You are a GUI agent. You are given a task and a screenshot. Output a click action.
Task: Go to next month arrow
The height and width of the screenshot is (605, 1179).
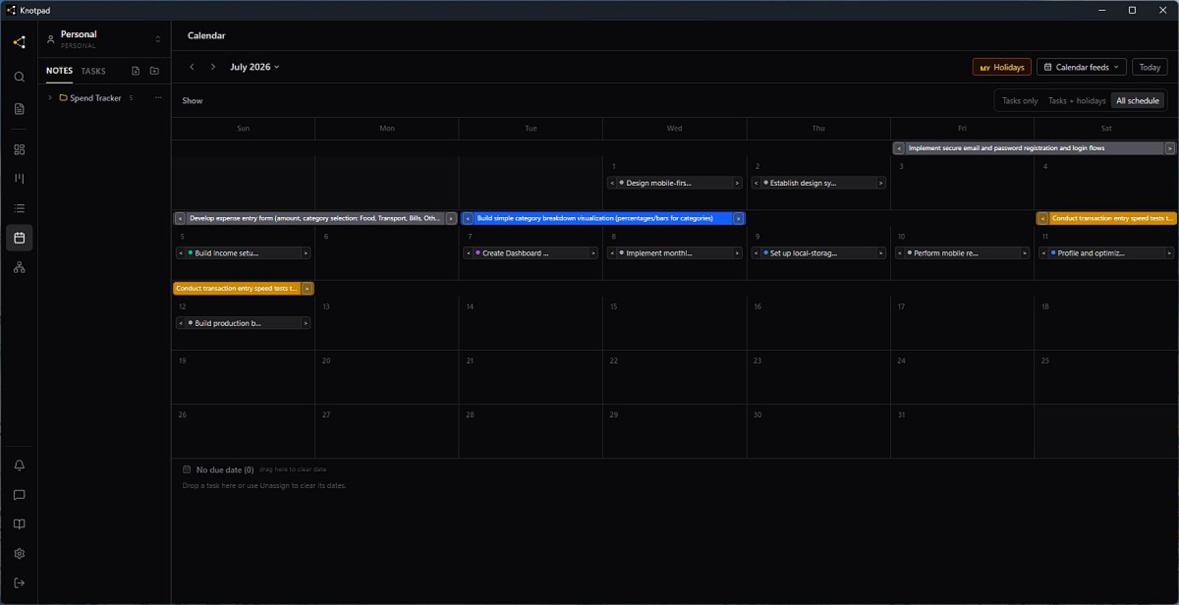point(213,67)
